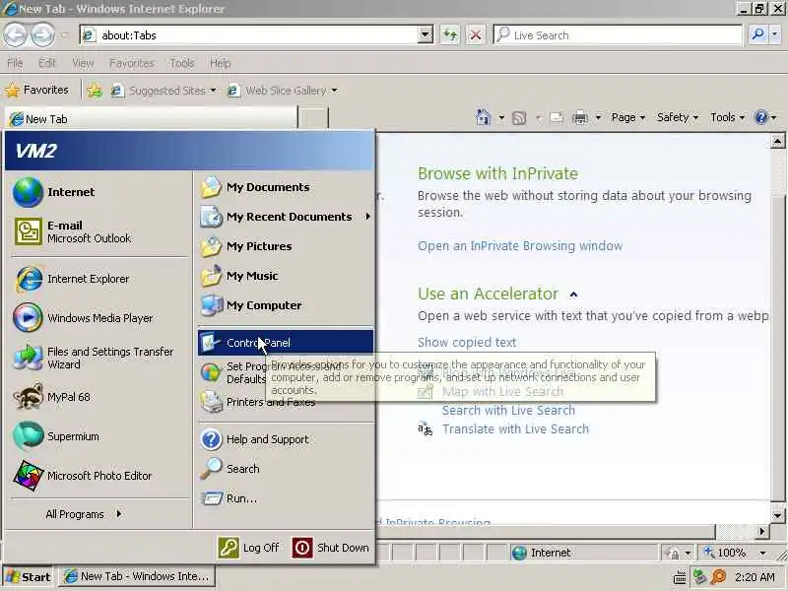788x591 pixels.
Task: Open Files and Settings Transfer Wizard
Action: point(99,358)
